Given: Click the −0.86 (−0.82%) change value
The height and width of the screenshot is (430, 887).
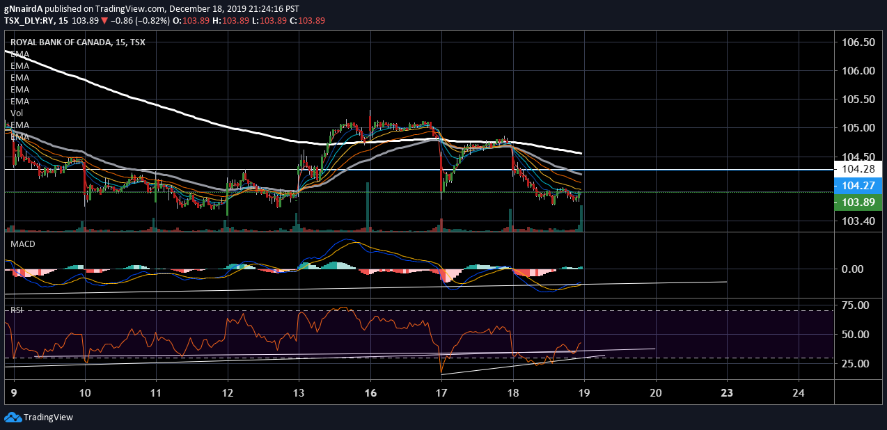Looking at the screenshot, I should [x=141, y=21].
